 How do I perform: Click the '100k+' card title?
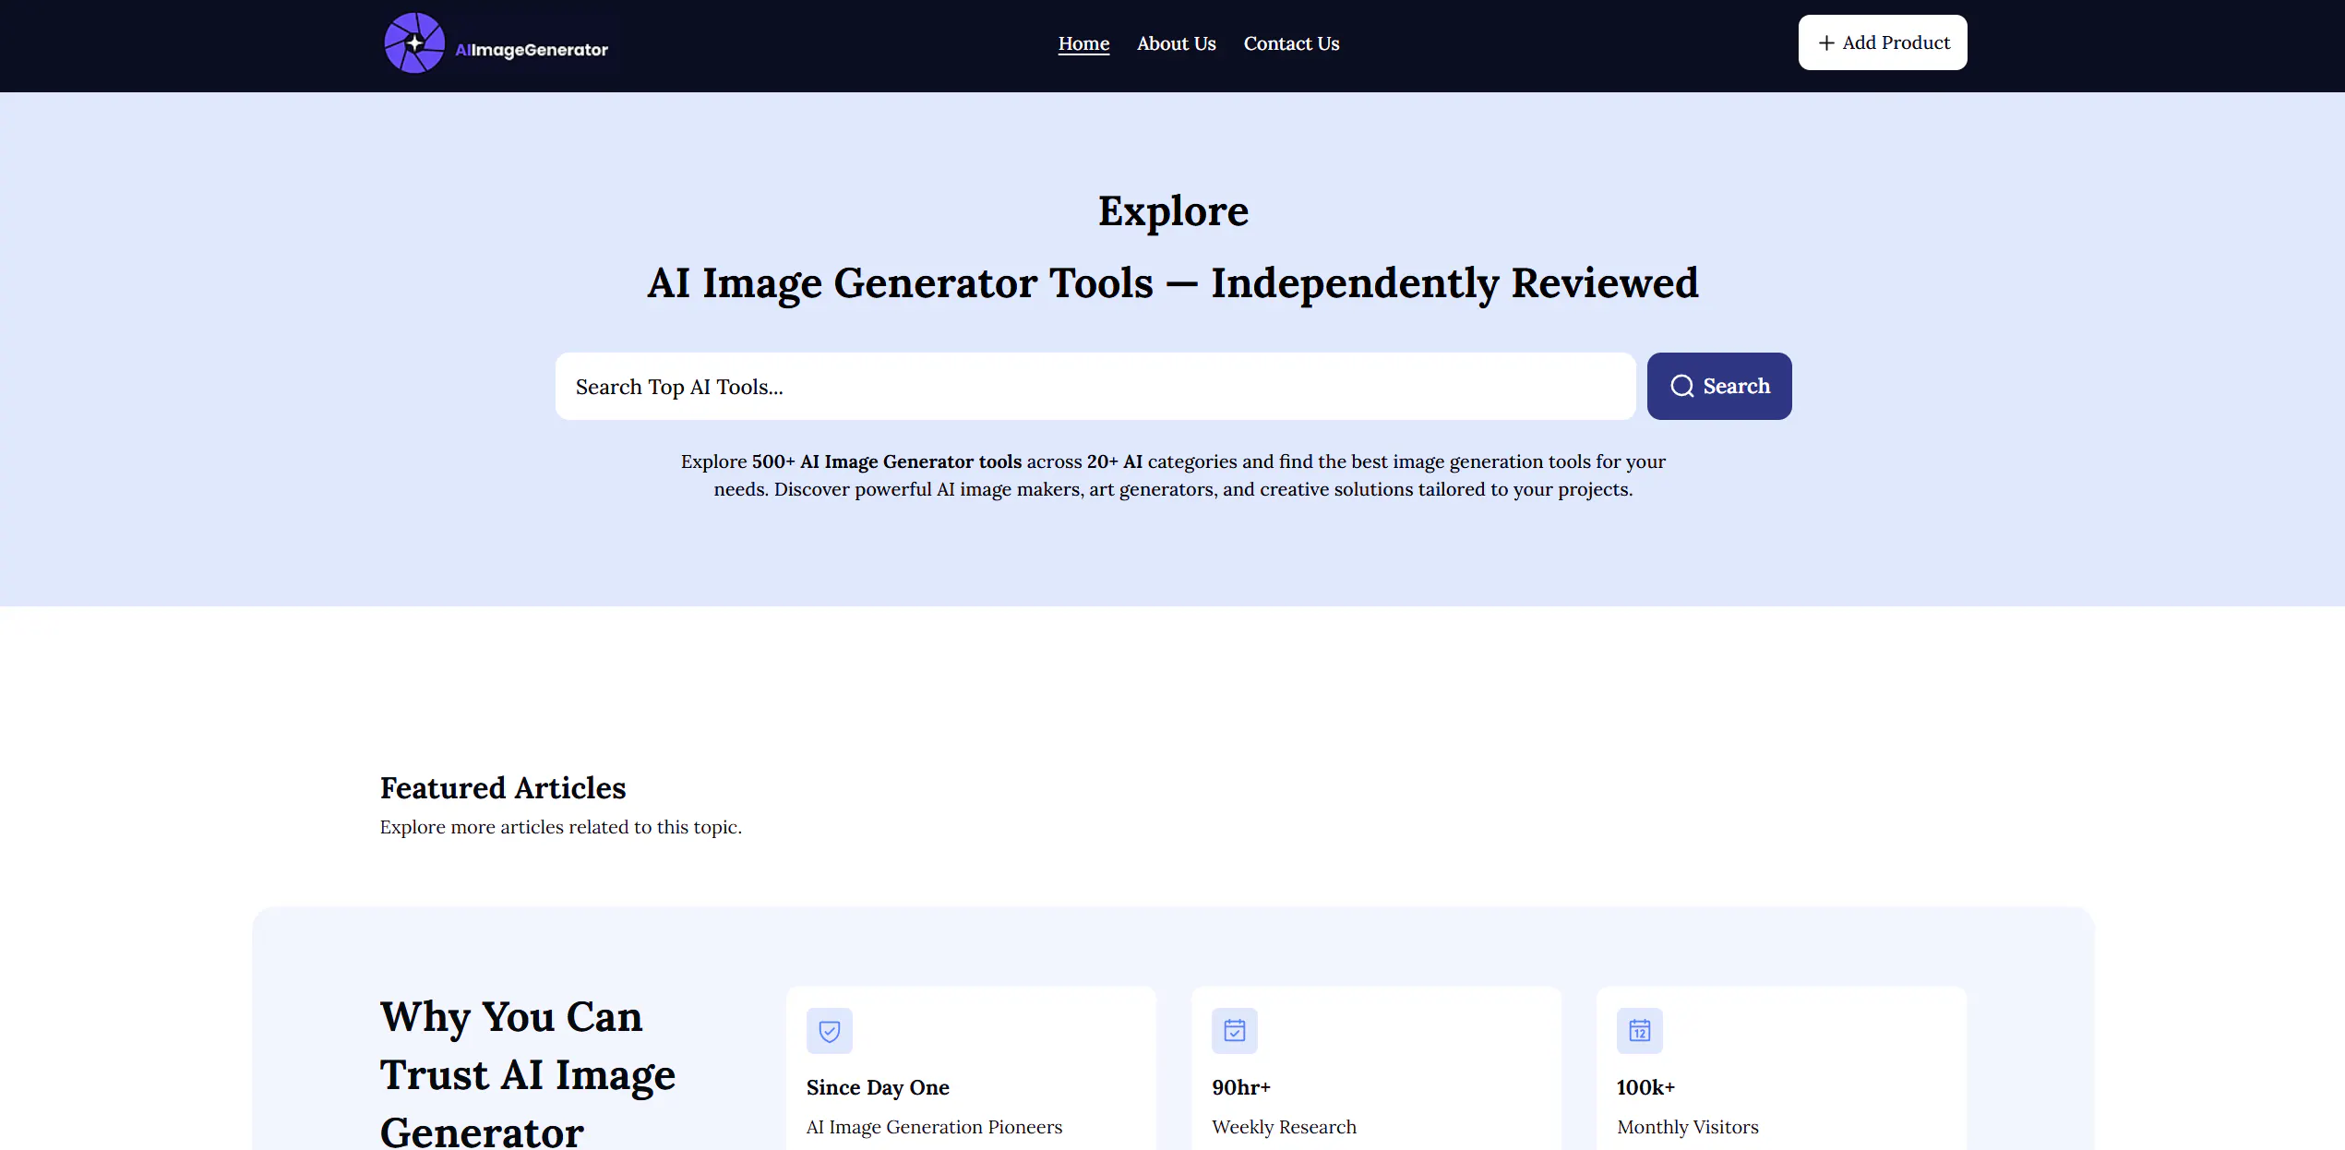click(x=1645, y=1087)
